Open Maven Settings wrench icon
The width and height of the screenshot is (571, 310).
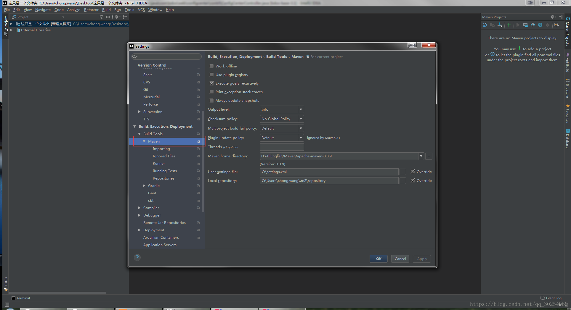557,25
